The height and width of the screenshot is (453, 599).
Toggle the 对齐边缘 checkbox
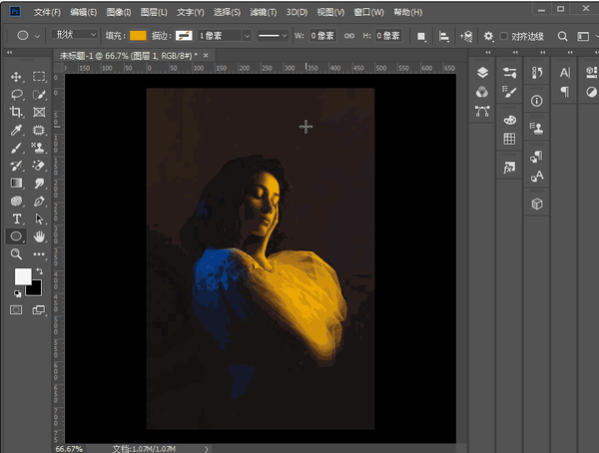pos(503,36)
